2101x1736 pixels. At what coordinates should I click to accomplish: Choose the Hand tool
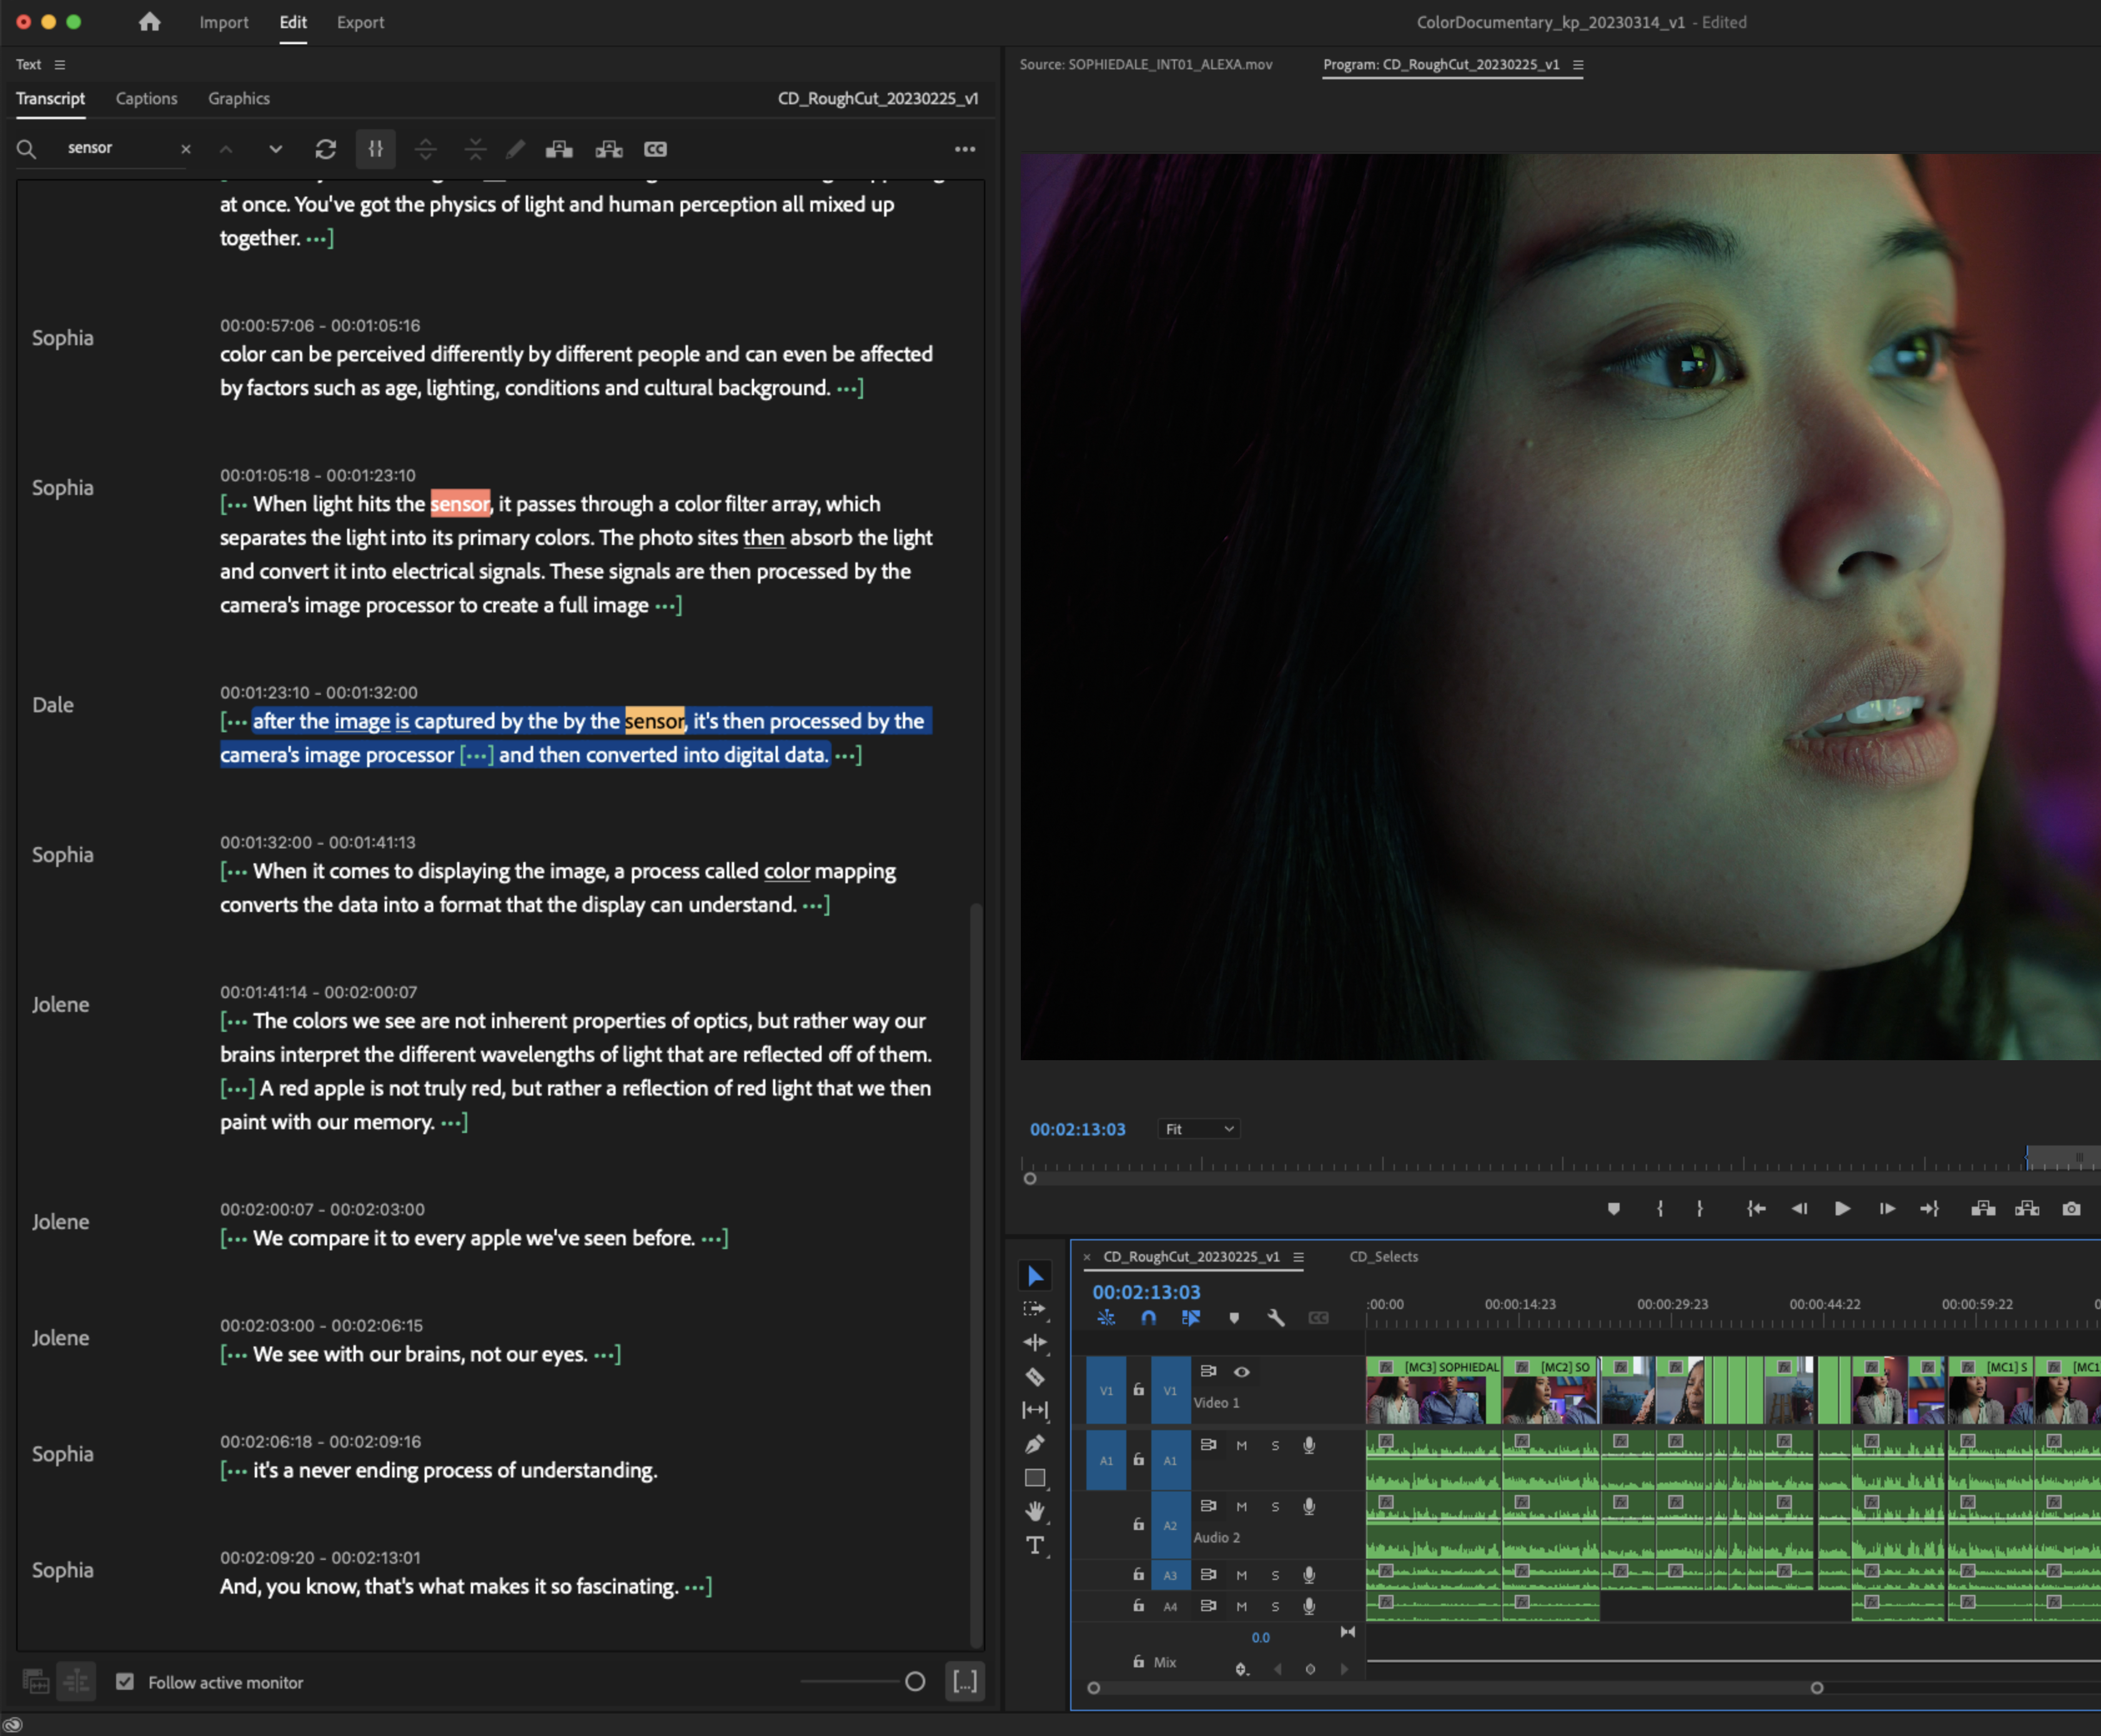[x=1035, y=1511]
